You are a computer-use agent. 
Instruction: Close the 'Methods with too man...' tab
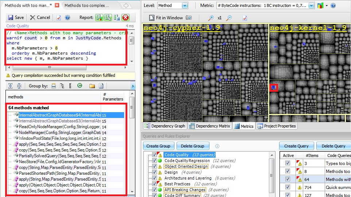pos(57,5)
